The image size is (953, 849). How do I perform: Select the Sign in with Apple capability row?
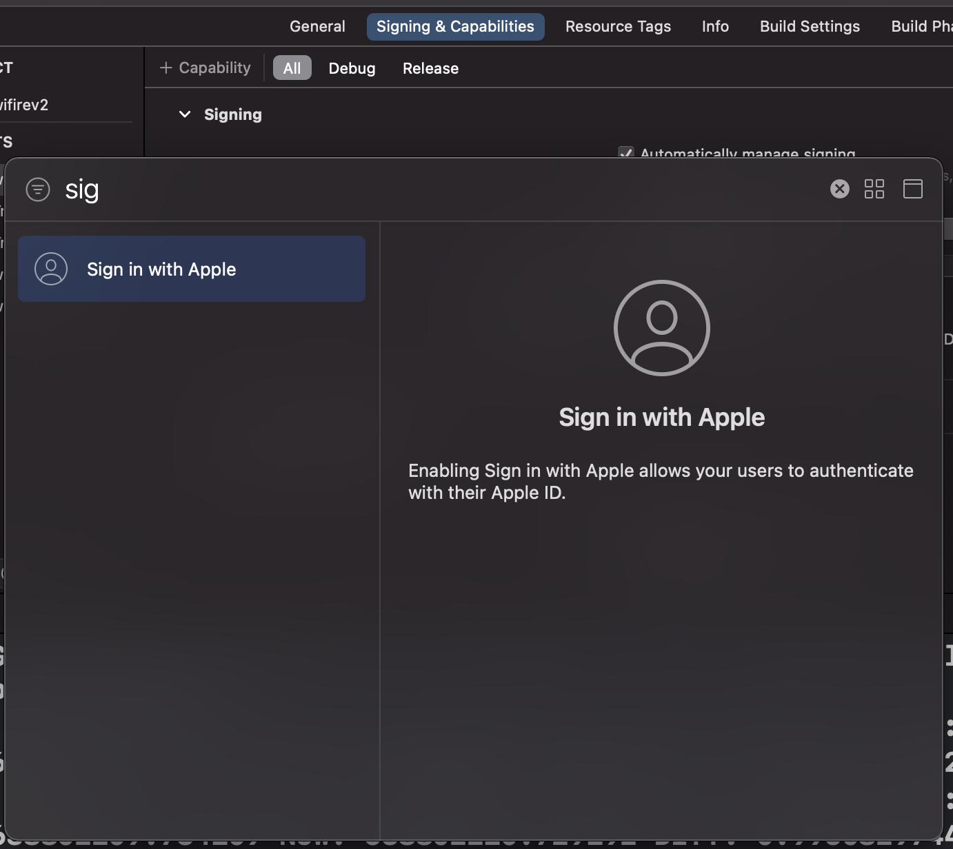(192, 269)
